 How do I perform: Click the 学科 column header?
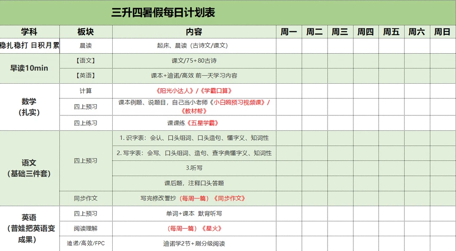(x=30, y=32)
